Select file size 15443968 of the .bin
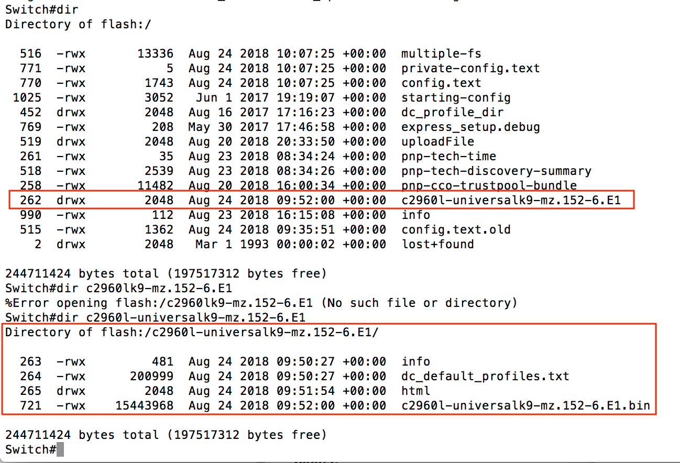 click(x=144, y=405)
